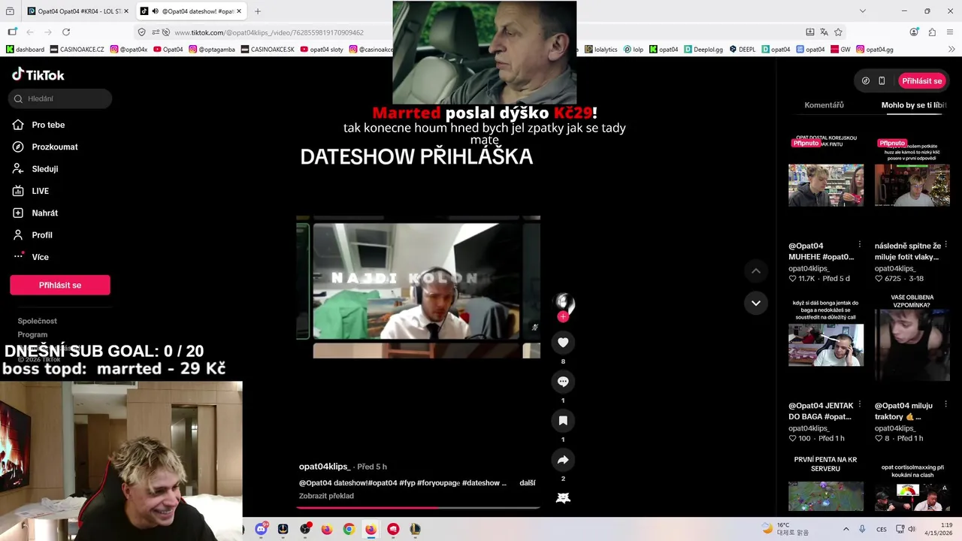
Task: Open options for miluju traktory video
Action: [945, 405]
